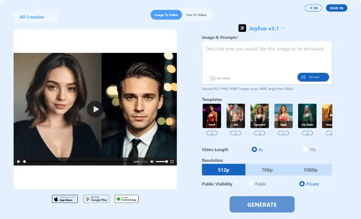Select the 10s video length option
The image size is (361, 219).
(305, 150)
